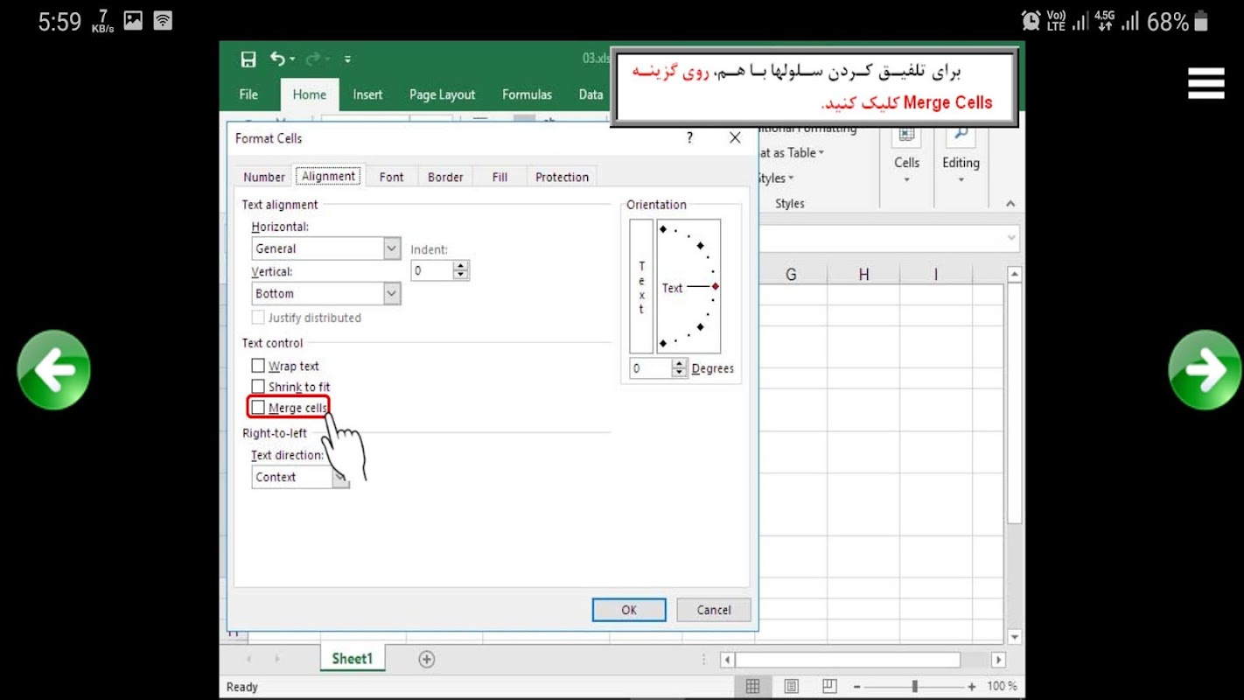Image resolution: width=1244 pixels, height=700 pixels.
Task: Check the Merge cells checkbox
Action: pyautogui.click(x=258, y=407)
